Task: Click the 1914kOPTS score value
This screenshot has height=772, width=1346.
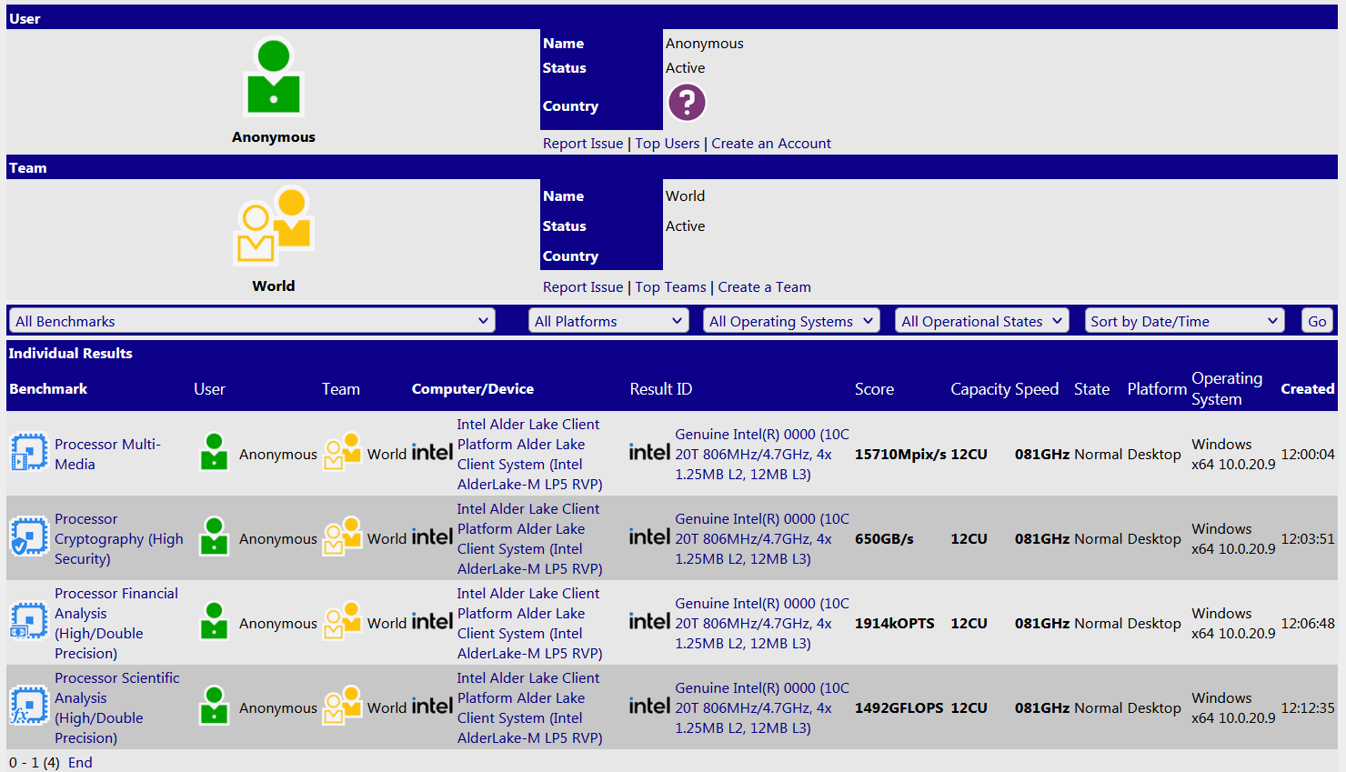Action: tap(895, 623)
